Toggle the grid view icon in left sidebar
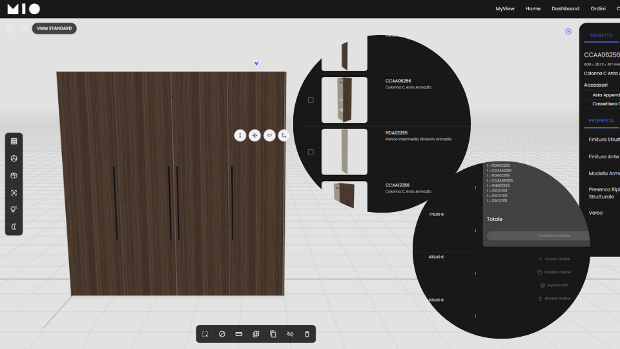The height and width of the screenshot is (349, 620). (x=14, y=142)
